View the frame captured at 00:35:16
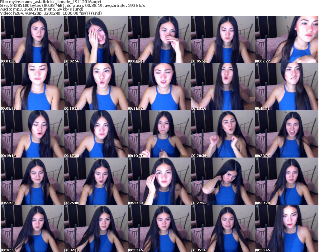The image size is (319, 252). pyautogui.click(x=223, y=228)
